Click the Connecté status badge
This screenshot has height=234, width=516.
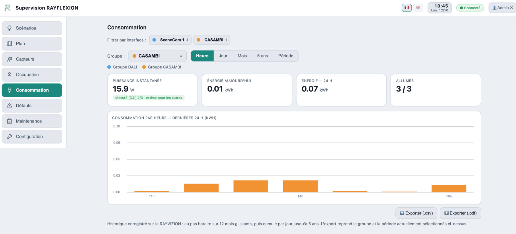coord(470,8)
